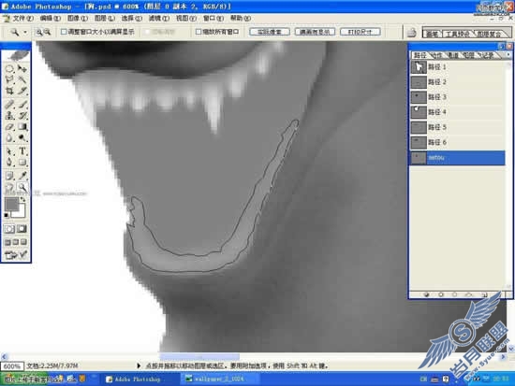Click the gray foreground color swatch

11,205
